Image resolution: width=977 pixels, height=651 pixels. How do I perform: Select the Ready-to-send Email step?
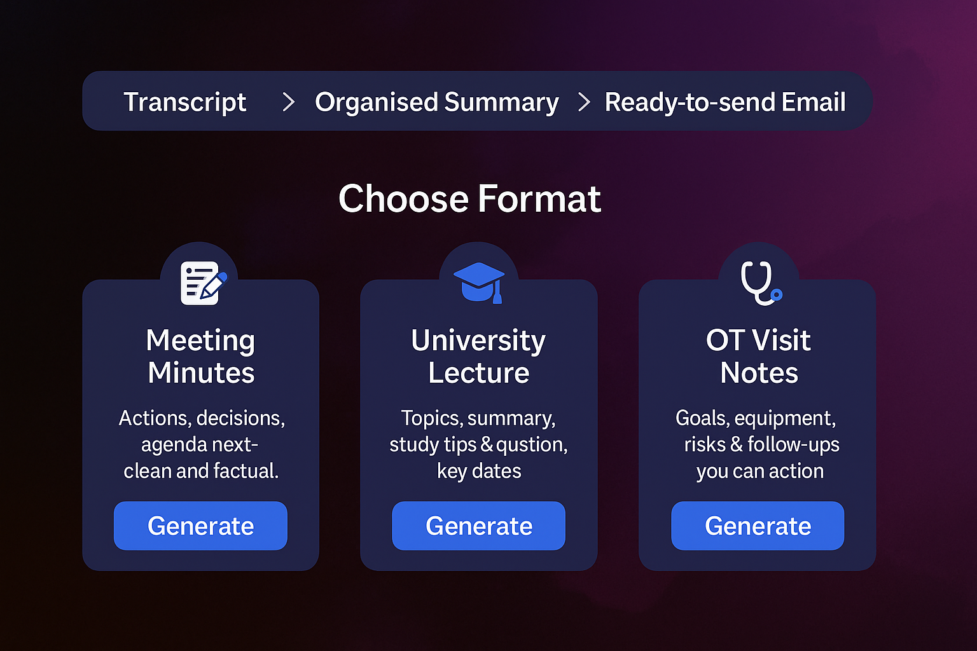[725, 102]
